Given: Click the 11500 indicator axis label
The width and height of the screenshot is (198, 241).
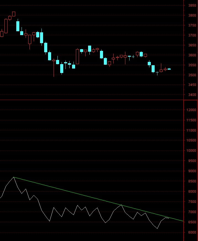Looking at the screenshot, I should pyautogui.click(x=191, y=120).
